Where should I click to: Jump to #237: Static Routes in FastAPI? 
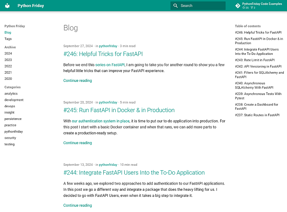[257, 115]
